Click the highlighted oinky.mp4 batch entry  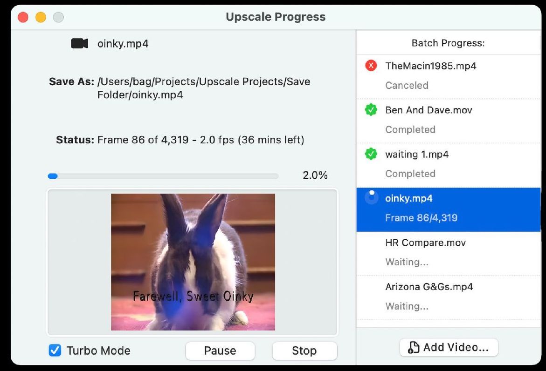point(449,209)
